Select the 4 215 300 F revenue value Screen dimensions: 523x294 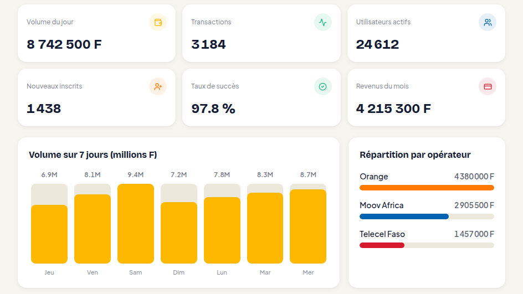coord(393,109)
